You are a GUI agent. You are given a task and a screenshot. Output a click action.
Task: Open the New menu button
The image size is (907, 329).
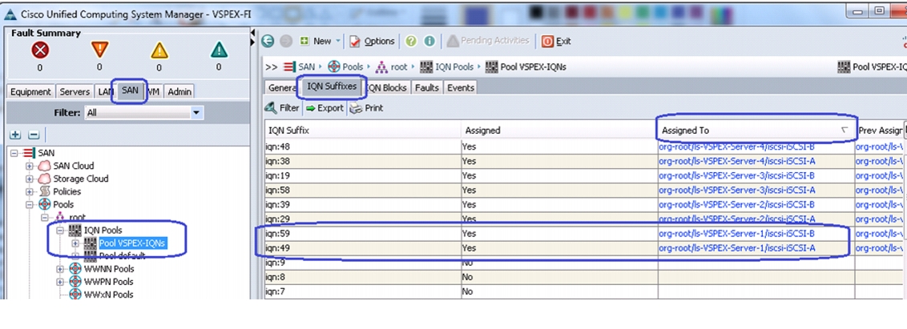pyautogui.click(x=320, y=41)
